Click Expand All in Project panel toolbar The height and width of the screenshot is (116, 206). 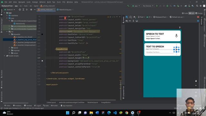point(23,10)
